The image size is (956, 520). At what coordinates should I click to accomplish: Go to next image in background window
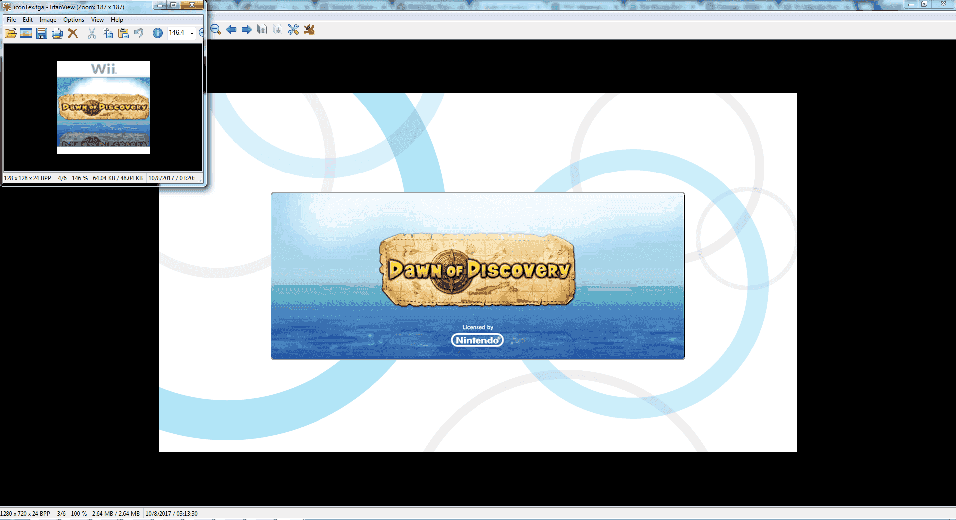point(247,30)
